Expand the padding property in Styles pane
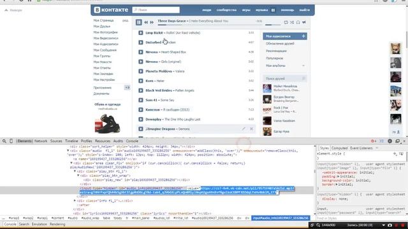 point(339,177)
